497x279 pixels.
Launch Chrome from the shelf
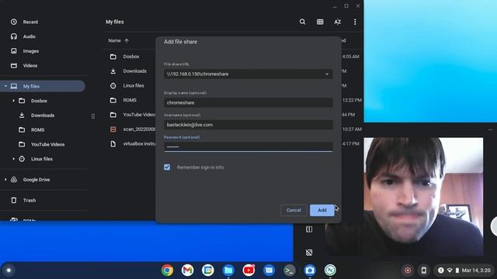point(167,270)
